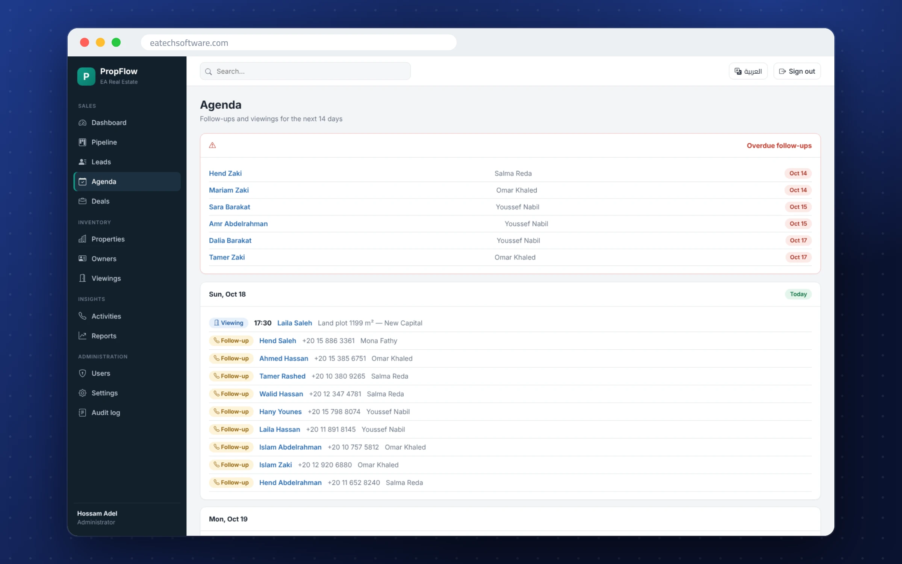Open follow-up lead Islam Zaki

click(275, 465)
